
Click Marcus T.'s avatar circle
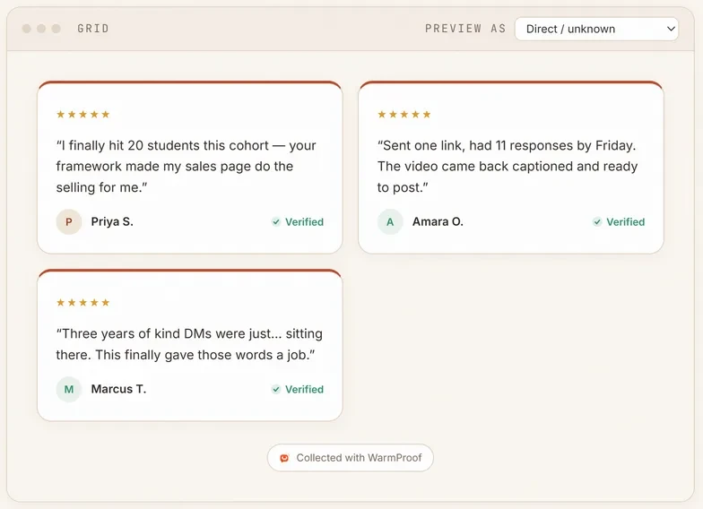point(68,389)
